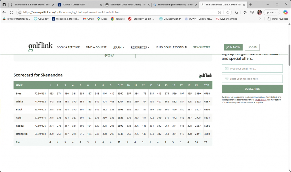Open the Privacy Policy link

coord(260,100)
